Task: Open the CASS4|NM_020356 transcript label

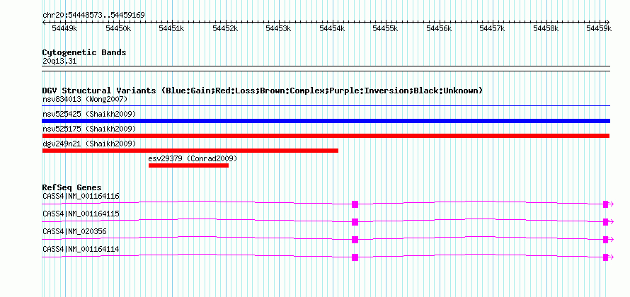Action: 75,231
